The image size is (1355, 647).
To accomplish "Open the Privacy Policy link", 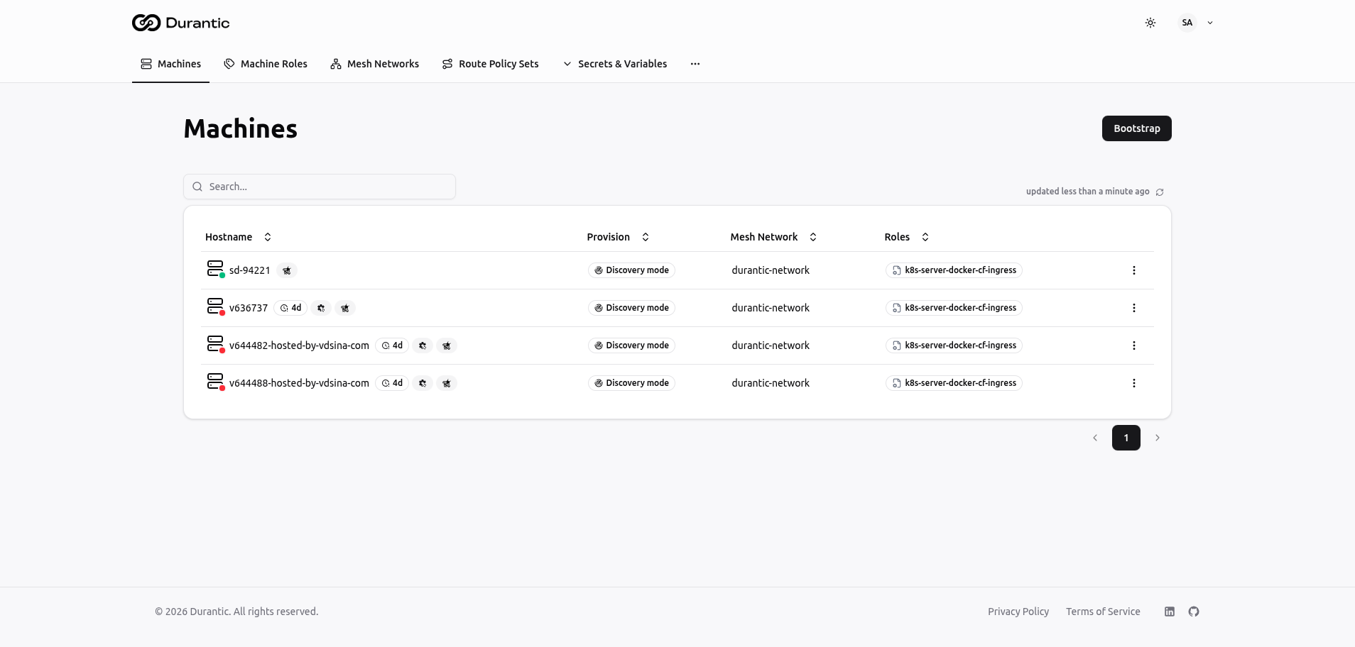I will click(x=1018, y=612).
